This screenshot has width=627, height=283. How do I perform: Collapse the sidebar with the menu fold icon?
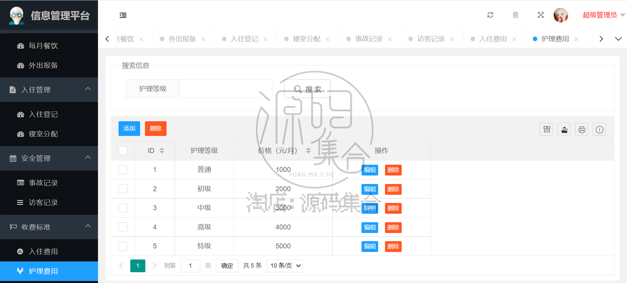click(x=123, y=15)
